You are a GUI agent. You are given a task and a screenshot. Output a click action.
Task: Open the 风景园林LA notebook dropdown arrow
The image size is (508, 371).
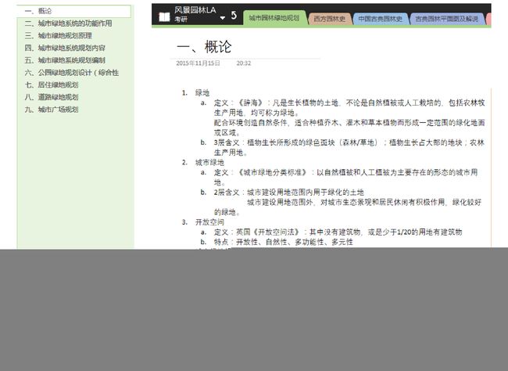223,18
